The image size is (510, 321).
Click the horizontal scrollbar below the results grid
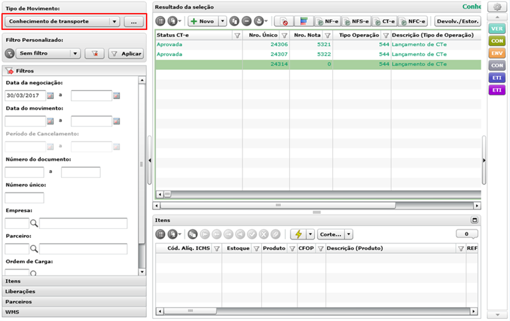(316, 206)
